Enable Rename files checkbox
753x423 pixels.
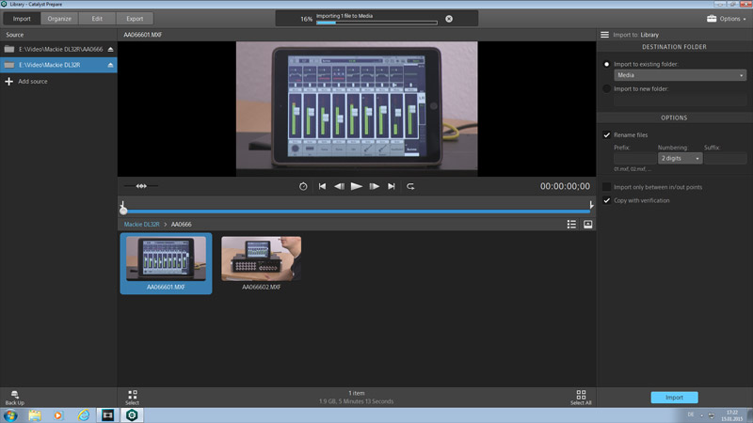click(607, 135)
